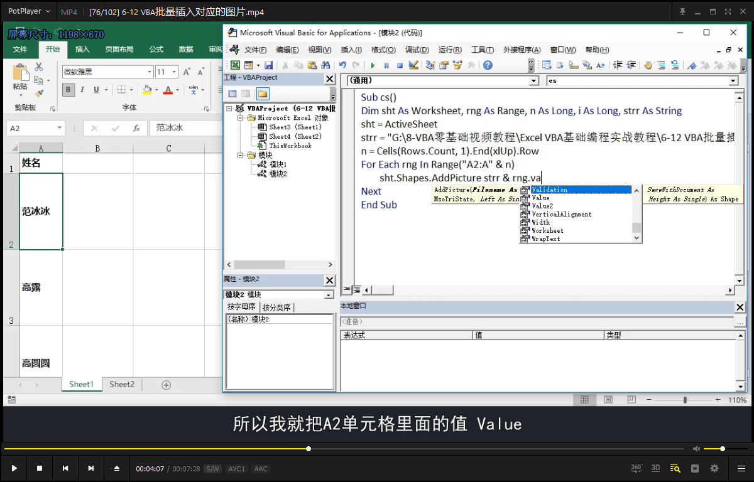Select Worksheet in the autocomplete list
This screenshot has width=754, height=482.
pos(547,230)
